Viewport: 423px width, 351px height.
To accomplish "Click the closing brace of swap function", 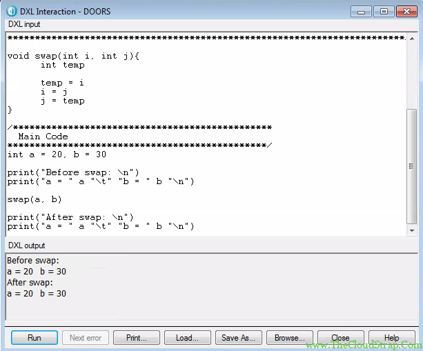I will 10,110.
